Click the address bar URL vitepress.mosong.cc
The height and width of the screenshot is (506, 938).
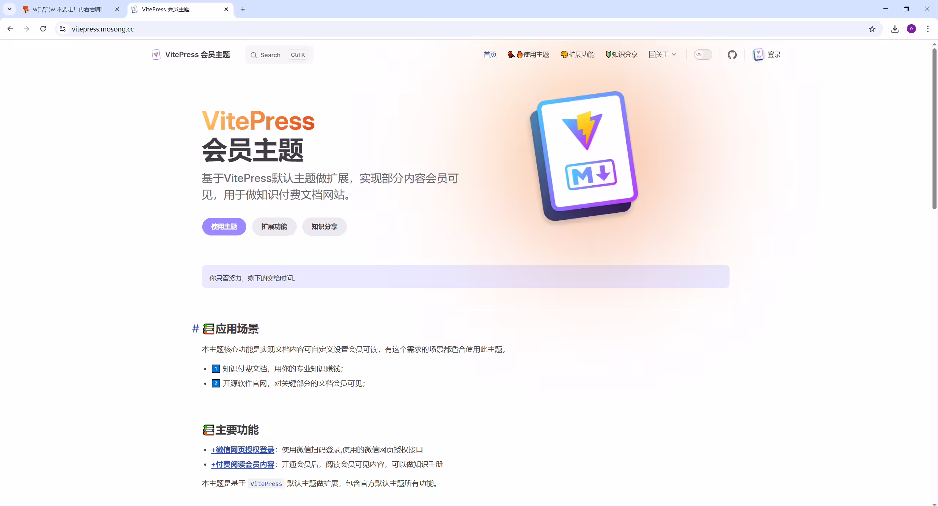(103, 29)
